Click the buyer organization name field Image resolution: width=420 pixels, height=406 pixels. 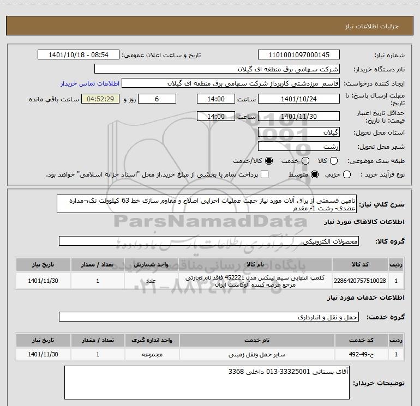pyautogui.click(x=217, y=69)
